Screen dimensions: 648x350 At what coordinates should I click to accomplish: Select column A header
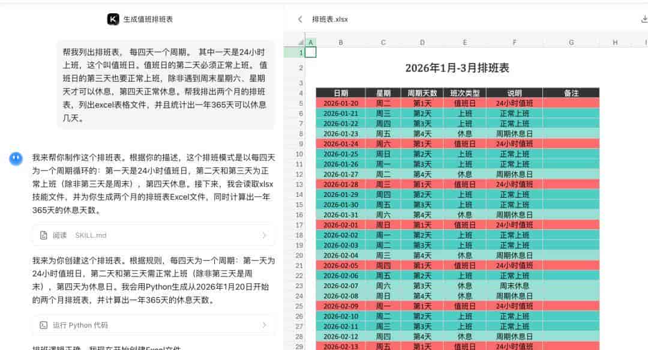(311, 42)
